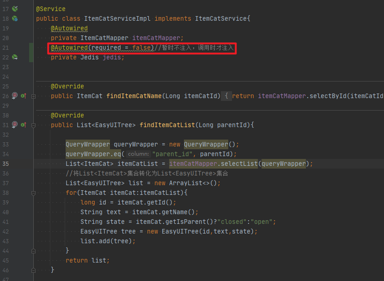384x281 pixels.
Task: Open autowired dependencies gutter icon beside Jedis field
Action: coord(15,57)
